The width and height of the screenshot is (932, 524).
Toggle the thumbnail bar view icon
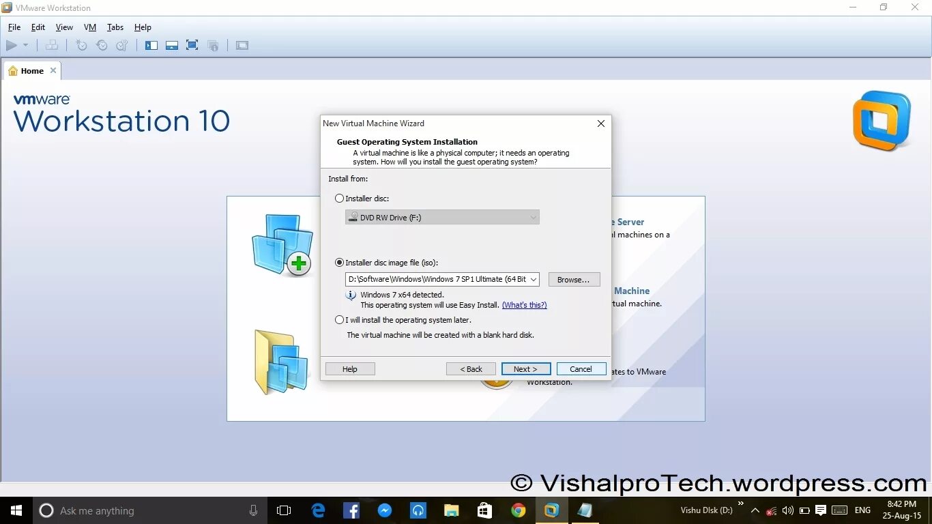(172, 46)
